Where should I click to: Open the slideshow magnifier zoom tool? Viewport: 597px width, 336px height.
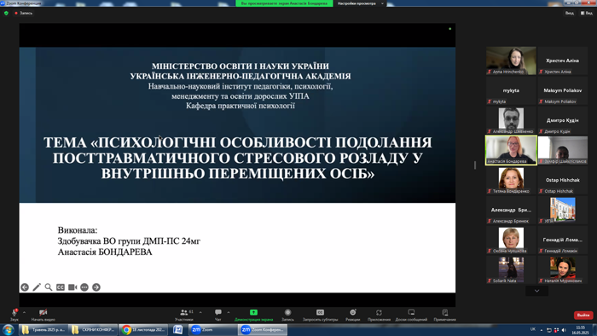coord(49,287)
